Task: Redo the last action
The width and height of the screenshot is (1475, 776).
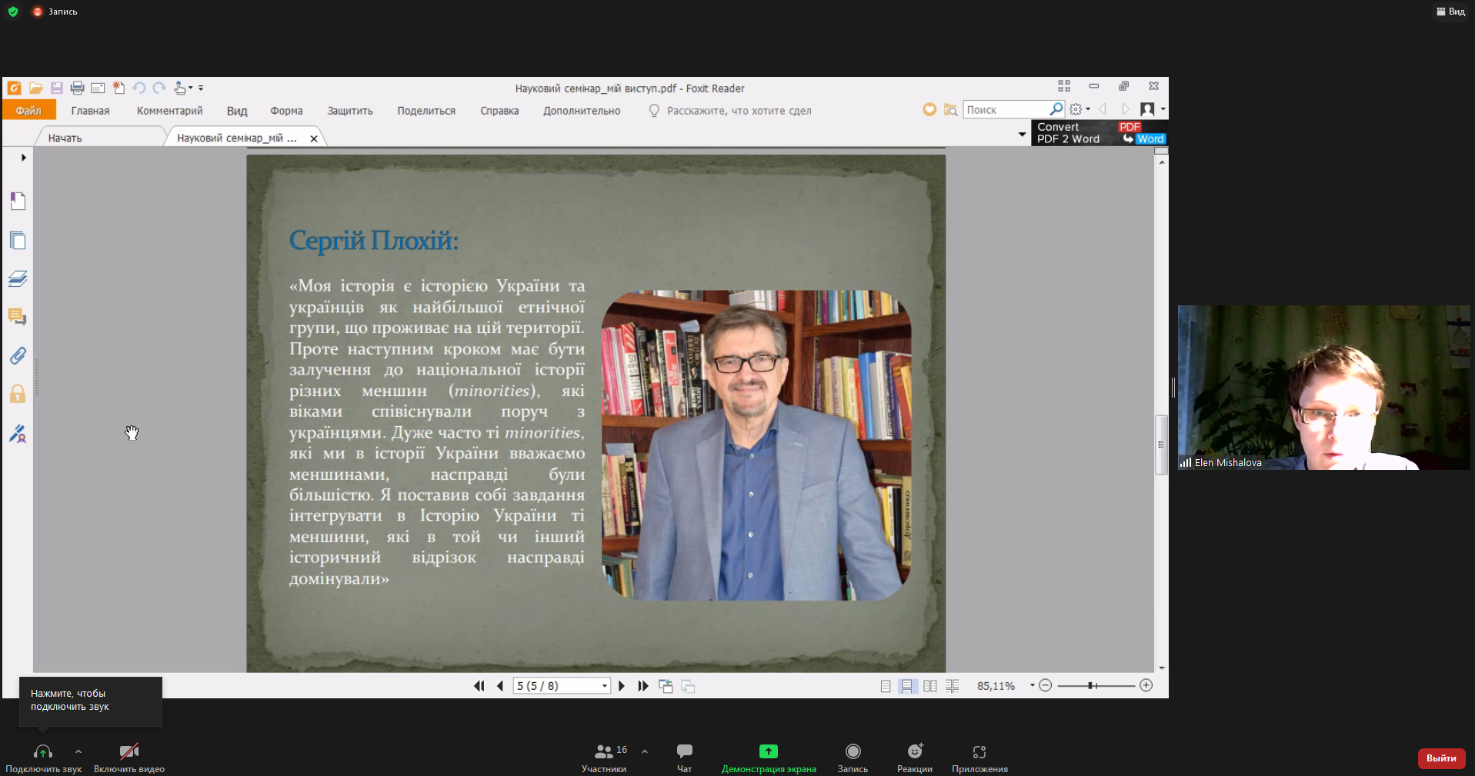Action: [x=159, y=88]
